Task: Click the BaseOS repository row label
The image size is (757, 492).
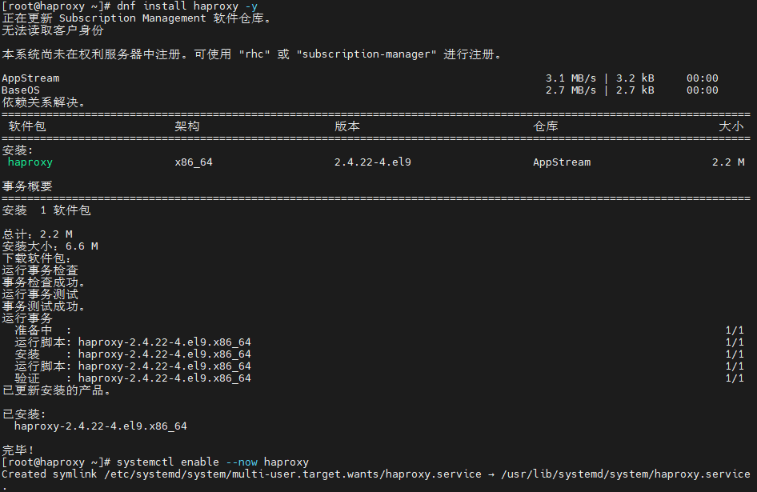Action: point(21,90)
